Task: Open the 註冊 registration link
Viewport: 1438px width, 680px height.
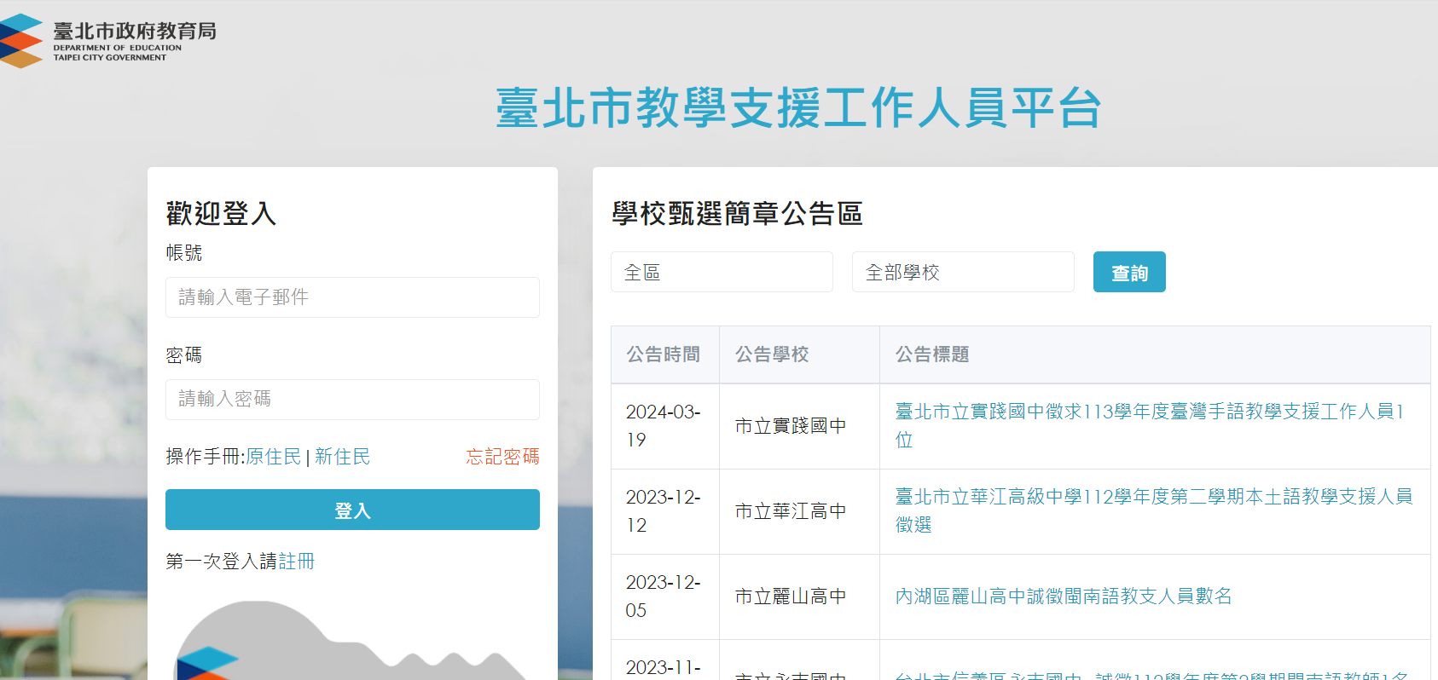Action: click(x=296, y=562)
